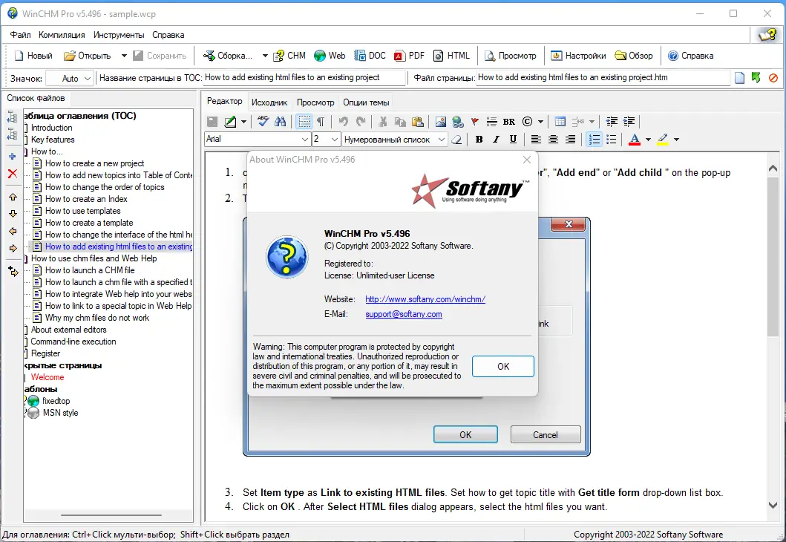Click the eraser clear formatting icon

pos(456,140)
